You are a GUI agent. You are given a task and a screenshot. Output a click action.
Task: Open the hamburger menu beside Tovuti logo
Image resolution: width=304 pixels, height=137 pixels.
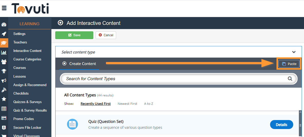tap(4, 8)
